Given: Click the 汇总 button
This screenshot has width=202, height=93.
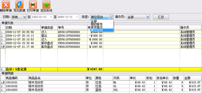Looking at the screenshot, I should [161, 17].
